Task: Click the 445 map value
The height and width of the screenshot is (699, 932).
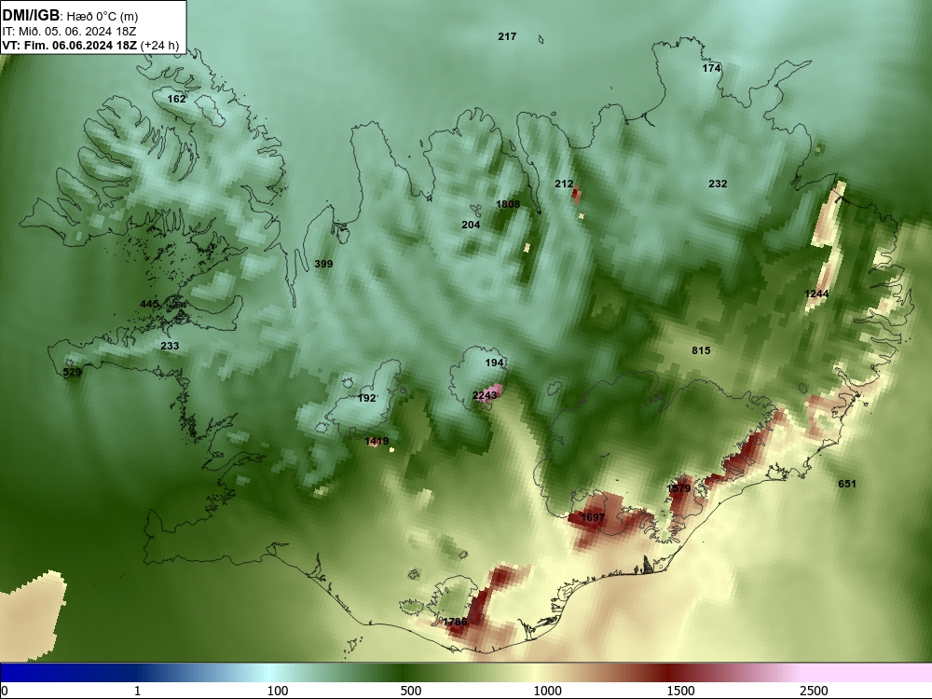Action: tap(149, 305)
